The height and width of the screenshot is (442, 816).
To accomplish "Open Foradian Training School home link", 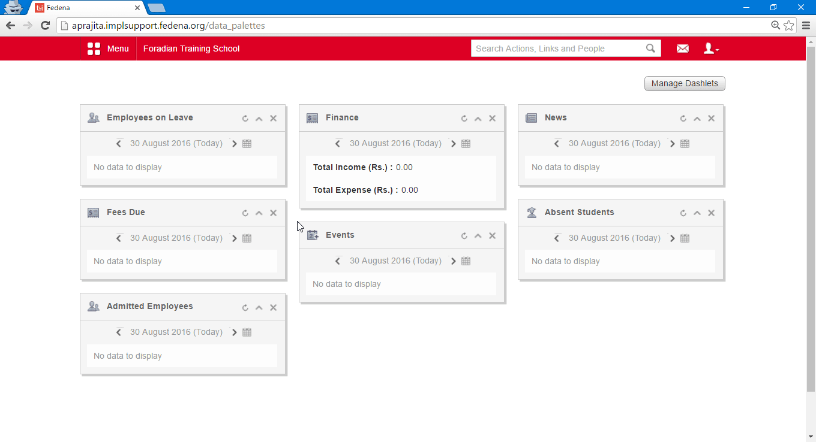I will pyautogui.click(x=191, y=49).
